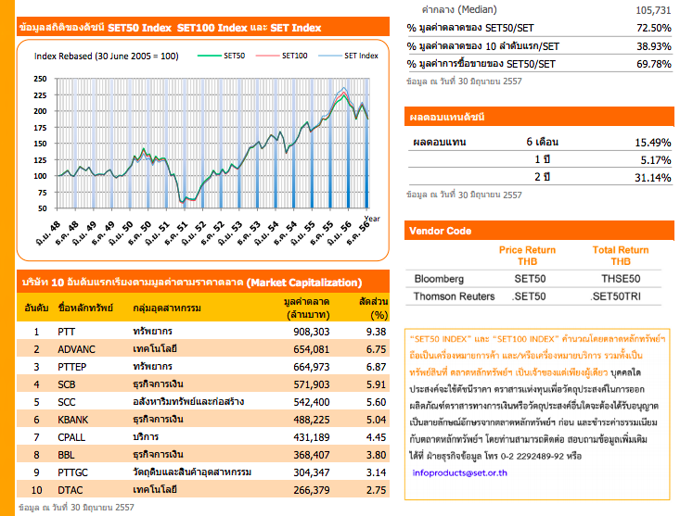Image resolution: width=680 pixels, height=516 pixels.
Task: Click the 2.75 percentage cell
Action: click(x=376, y=490)
